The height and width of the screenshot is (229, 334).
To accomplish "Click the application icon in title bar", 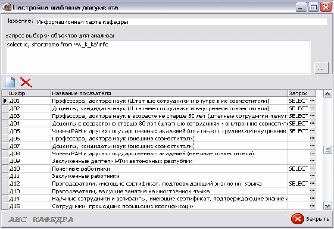I will [x=7, y=7].
